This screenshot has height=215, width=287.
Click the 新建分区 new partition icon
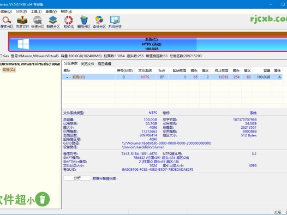click(x=53, y=20)
